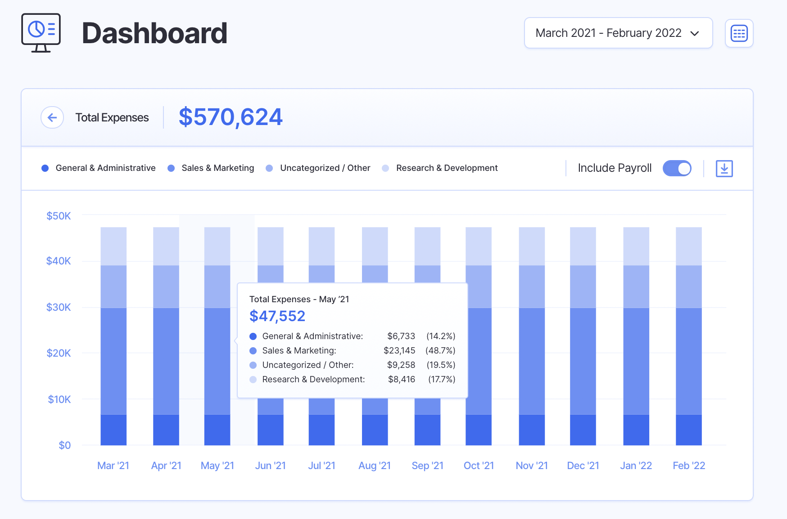Select the Include Payroll text label

(x=614, y=168)
